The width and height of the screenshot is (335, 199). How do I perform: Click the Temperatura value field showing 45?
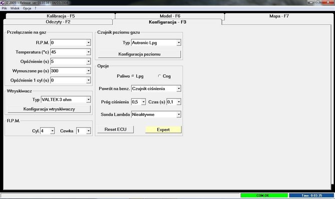69,52
